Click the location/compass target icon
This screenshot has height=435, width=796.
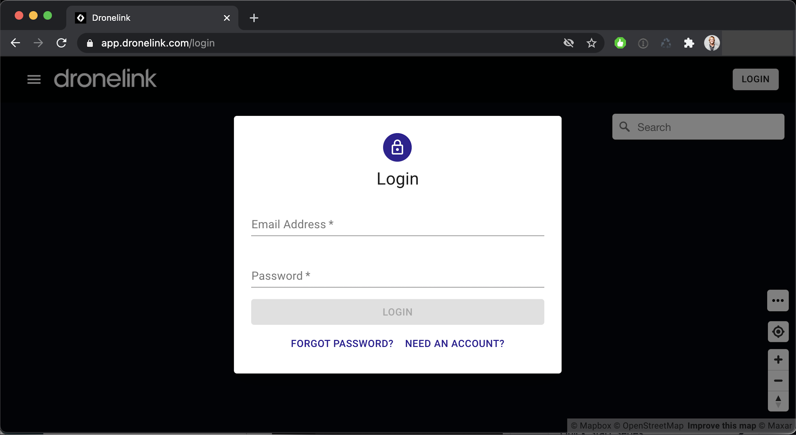coord(779,332)
